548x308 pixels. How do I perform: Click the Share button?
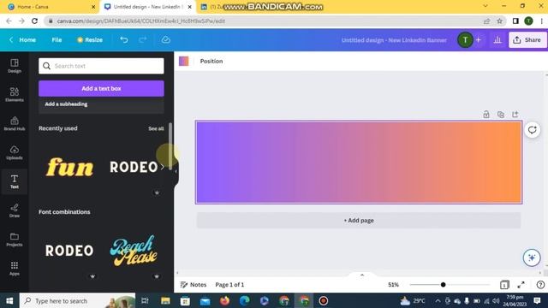point(527,40)
